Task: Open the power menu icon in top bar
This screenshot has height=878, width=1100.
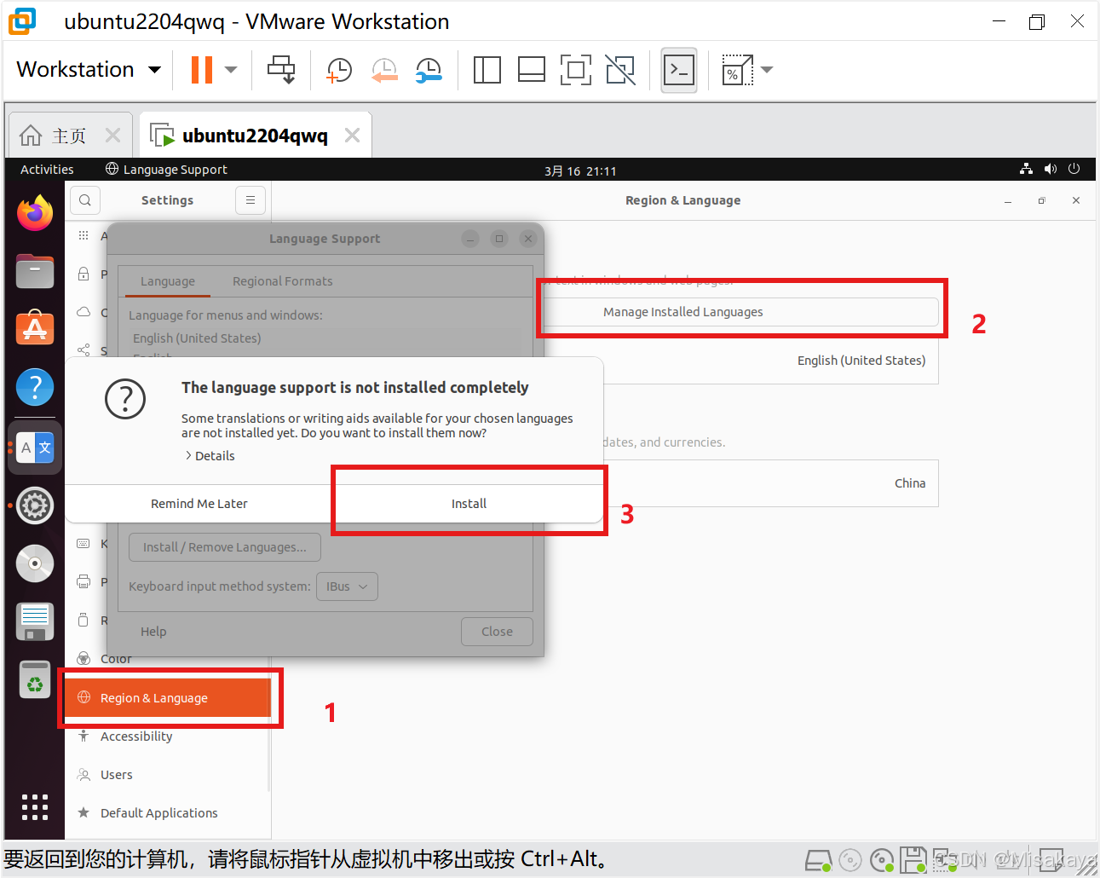Action: click(1074, 169)
